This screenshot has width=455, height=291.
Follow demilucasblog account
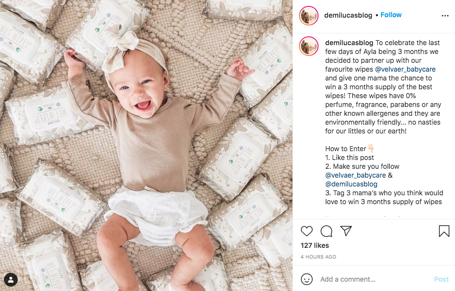(391, 15)
